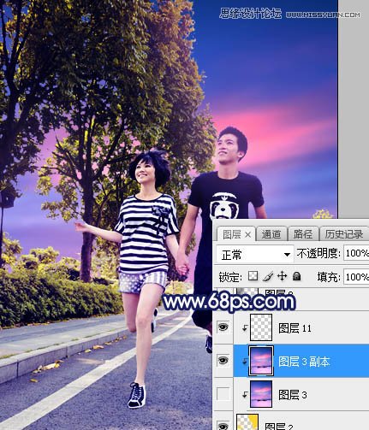Viewport: 369px width, 430px height.
Task: Hide layer 图层 3 副本 via eye icon
Action: (x=223, y=361)
